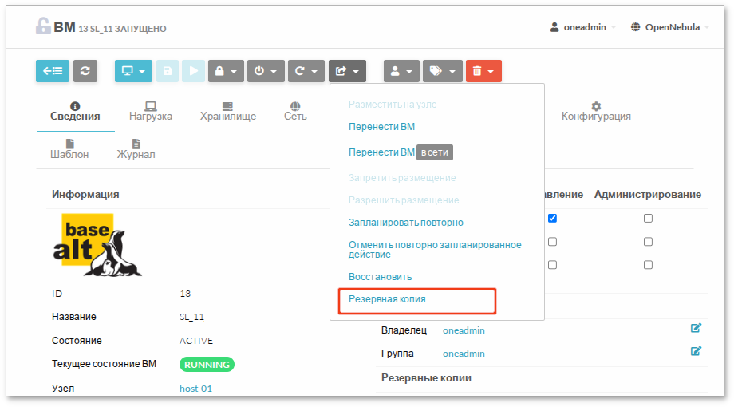Click the SL_11 name value
Viewport: 734px width, 407px height.
click(192, 317)
